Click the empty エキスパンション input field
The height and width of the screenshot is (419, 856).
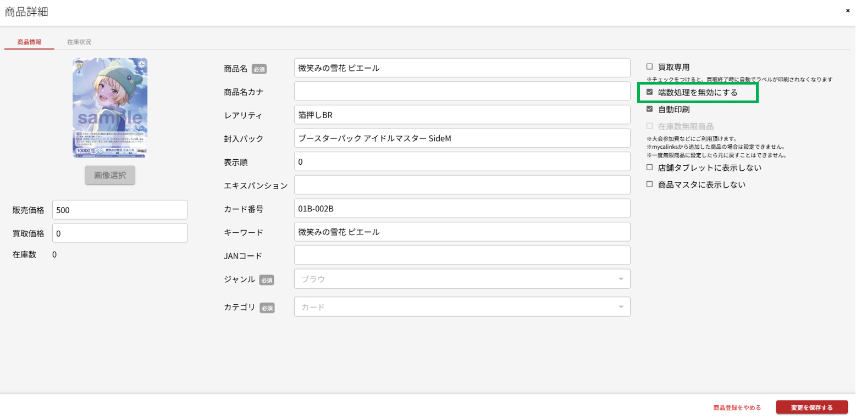tap(462, 185)
